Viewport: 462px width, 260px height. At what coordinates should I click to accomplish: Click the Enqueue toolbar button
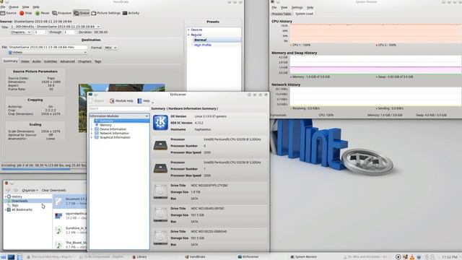point(61,13)
